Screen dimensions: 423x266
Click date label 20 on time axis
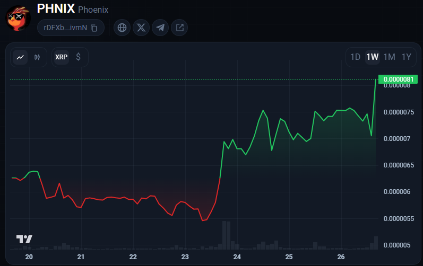pos(29,257)
